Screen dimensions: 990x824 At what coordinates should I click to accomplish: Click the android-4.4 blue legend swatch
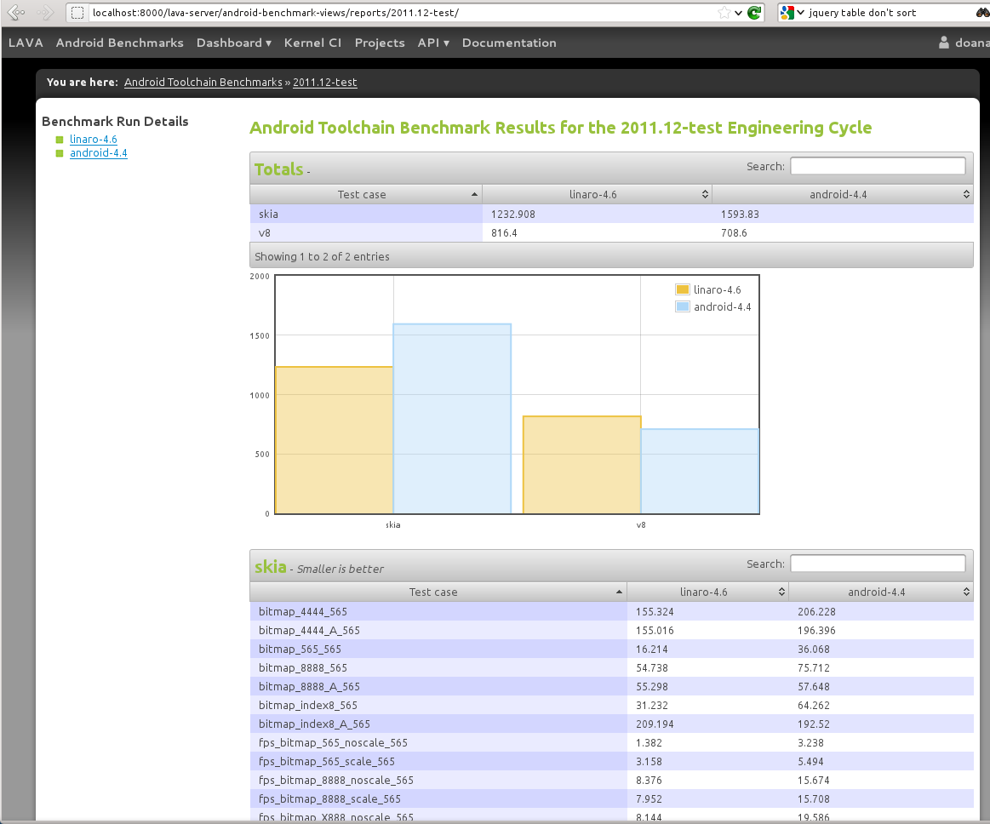point(682,306)
